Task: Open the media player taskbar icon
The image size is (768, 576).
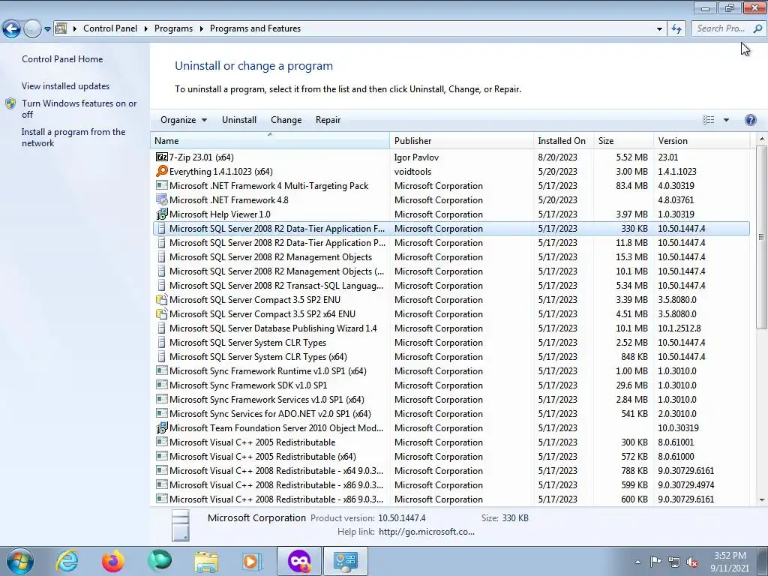Action: pyautogui.click(x=252, y=561)
